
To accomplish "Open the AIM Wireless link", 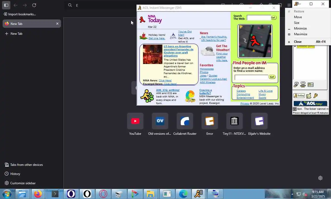I will pyautogui.click(x=207, y=82).
